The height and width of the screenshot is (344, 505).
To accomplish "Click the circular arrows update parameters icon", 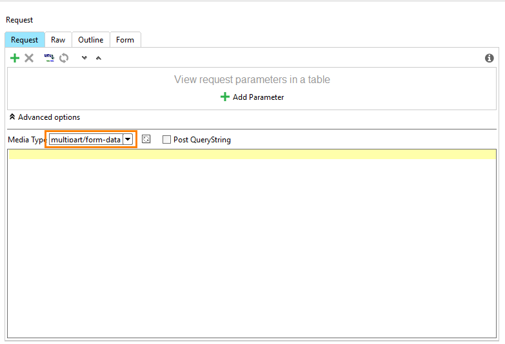I will pyautogui.click(x=64, y=58).
